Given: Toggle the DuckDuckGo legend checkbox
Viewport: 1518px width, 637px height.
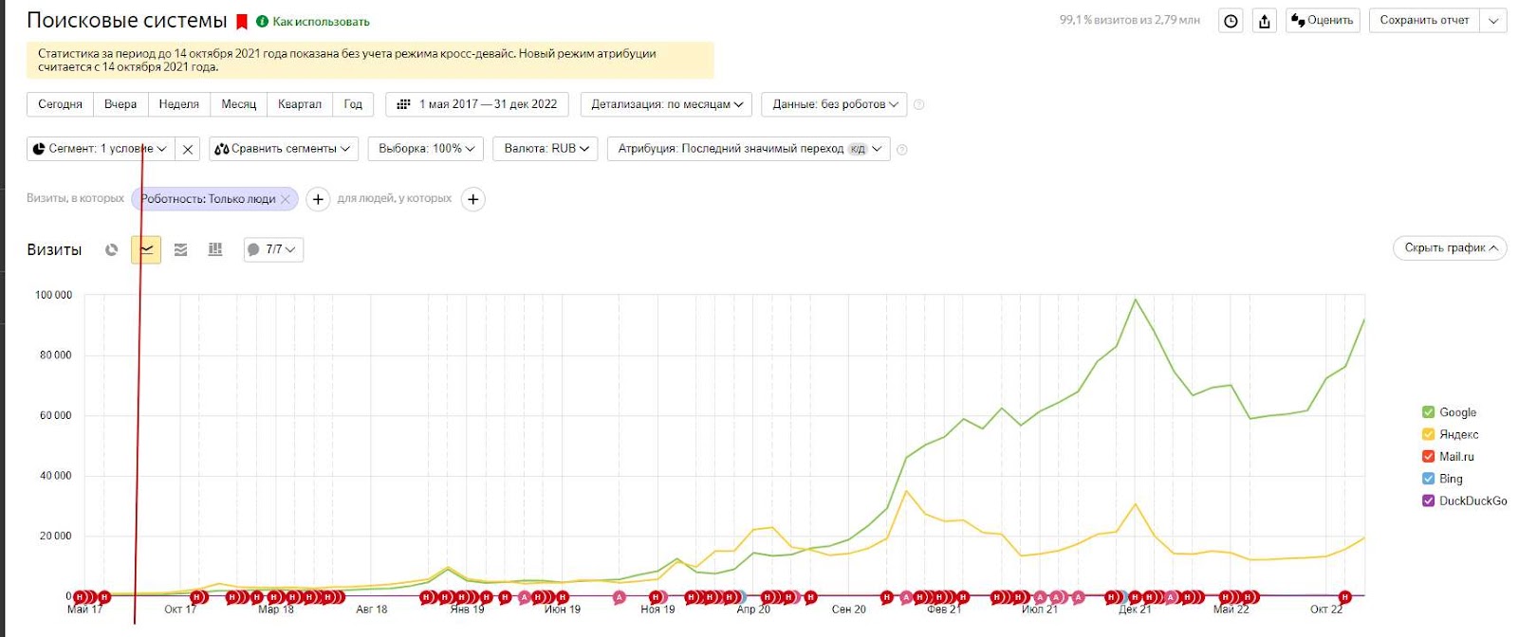Looking at the screenshot, I should coord(1428,500).
